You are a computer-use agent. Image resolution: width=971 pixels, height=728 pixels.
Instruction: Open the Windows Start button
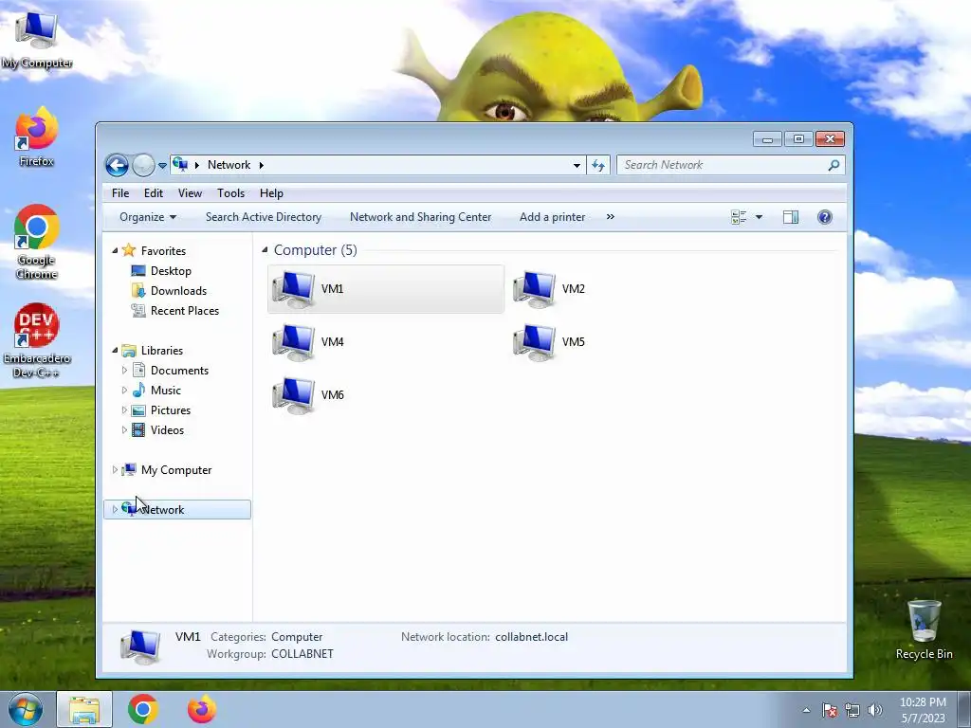click(26, 709)
